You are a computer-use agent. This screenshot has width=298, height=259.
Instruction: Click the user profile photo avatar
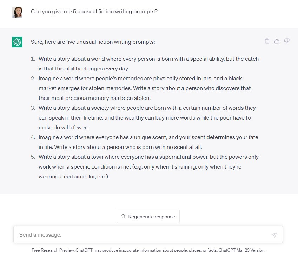[17, 12]
